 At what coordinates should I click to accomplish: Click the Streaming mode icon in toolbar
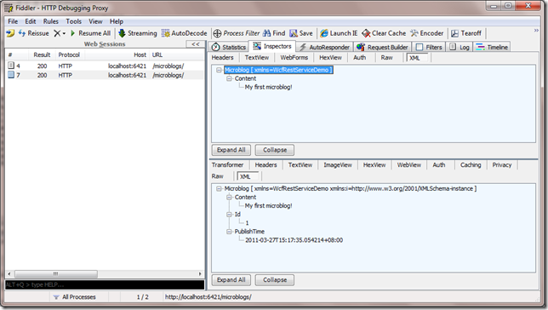tap(122, 33)
